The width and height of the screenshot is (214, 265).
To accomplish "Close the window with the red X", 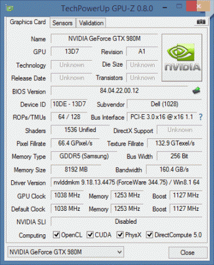I will point(198,6).
